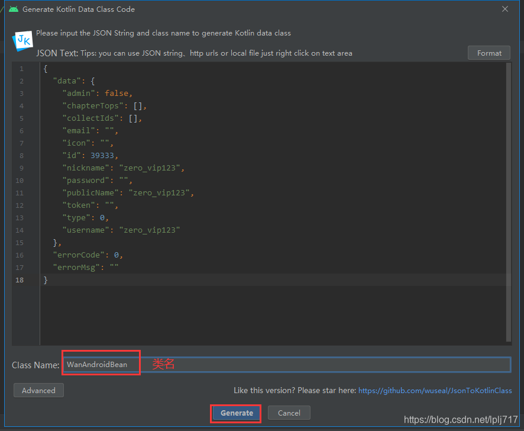This screenshot has width=524, height=431.
Task: Click the "email" line in JSON
Action: (x=90, y=130)
